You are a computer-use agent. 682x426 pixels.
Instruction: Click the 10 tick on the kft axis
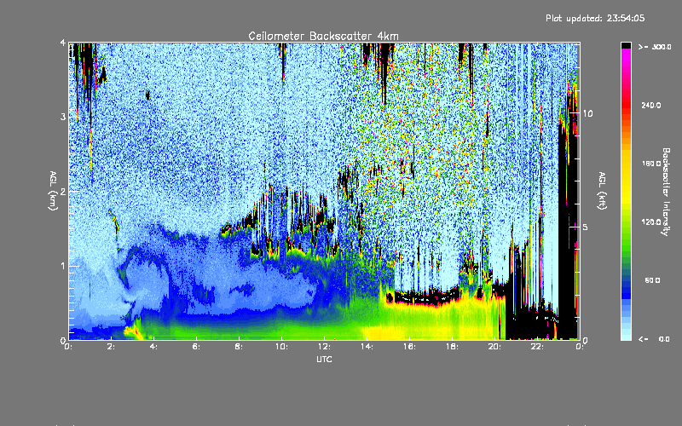[587, 113]
